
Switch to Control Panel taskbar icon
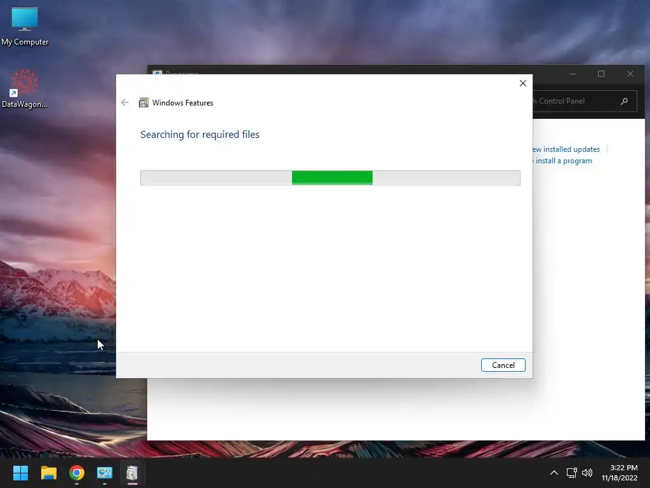(105, 473)
